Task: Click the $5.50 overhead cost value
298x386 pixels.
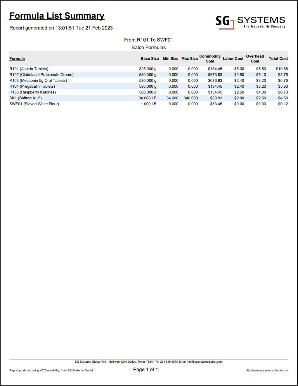Action: point(261,69)
